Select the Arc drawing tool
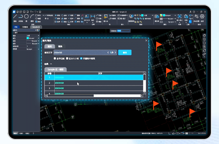This screenshot has height=144, width=219. click(x=32, y=17)
